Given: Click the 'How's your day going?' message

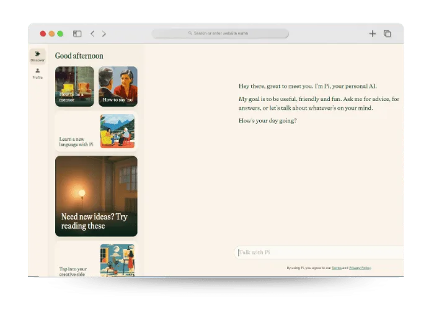Looking at the screenshot, I should (x=267, y=121).
